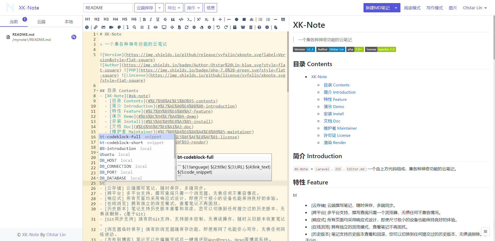The image size is (495, 241).
Task: Apply strikethrough formatting in toolbar
Action: 165,19
